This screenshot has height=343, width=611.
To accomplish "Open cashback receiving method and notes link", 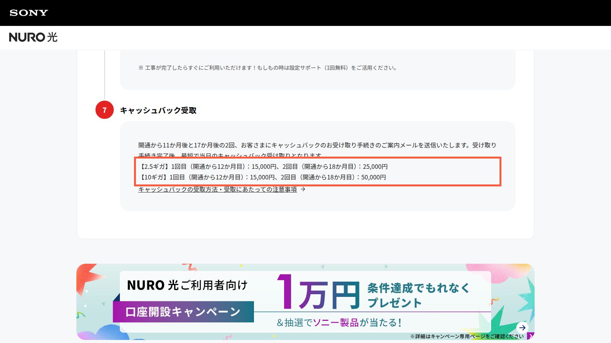I will (x=217, y=189).
